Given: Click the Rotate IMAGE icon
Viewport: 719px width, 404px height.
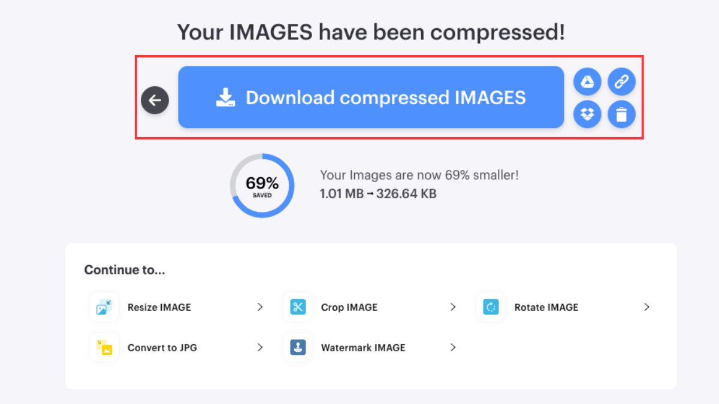Looking at the screenshot, I should [x=491, y=307].
